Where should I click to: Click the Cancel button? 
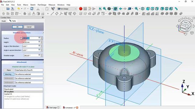click(x=29, y=27)
